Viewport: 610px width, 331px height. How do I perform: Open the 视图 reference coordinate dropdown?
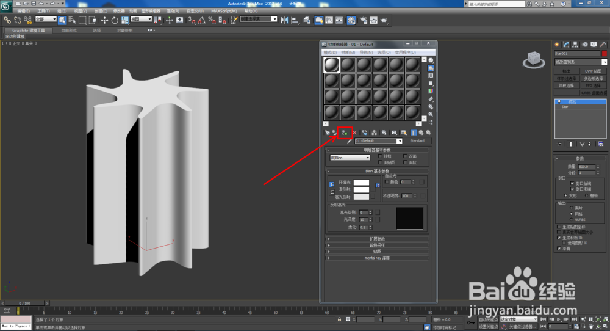[141, 19]
